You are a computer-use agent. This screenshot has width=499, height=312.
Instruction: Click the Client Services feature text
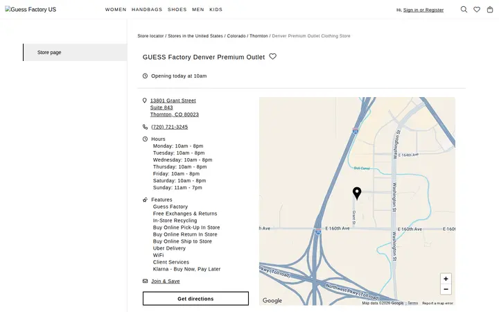(x=171, y=262)
